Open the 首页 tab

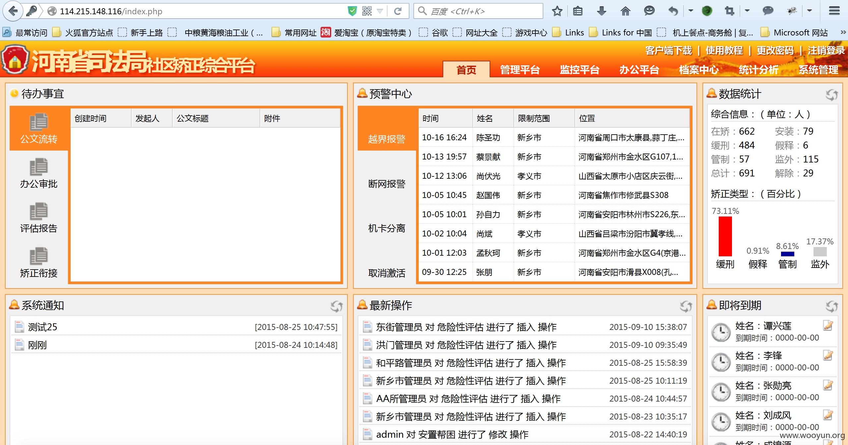coord(466,70)
